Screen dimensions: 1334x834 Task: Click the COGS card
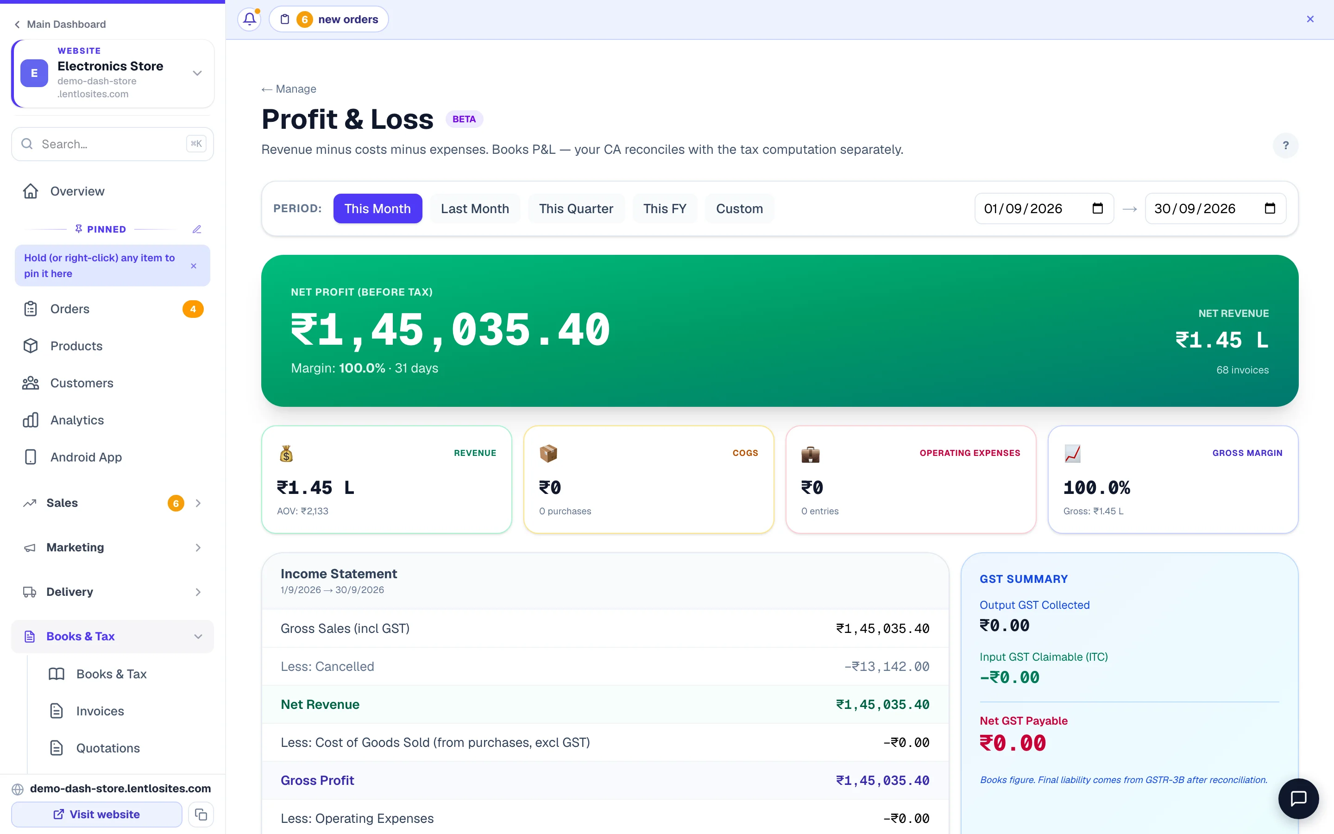[x=648, y=480]
